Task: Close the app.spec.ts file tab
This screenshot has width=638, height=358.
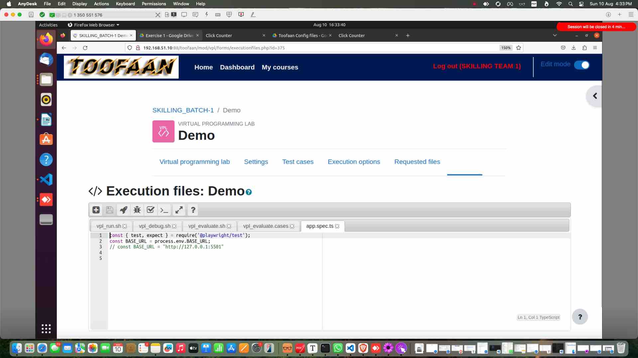Action: (x=337, y=226)
